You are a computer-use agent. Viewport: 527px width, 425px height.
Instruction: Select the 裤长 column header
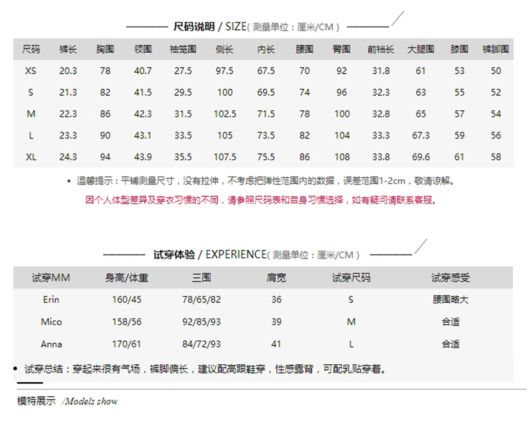tap(68, 49)
